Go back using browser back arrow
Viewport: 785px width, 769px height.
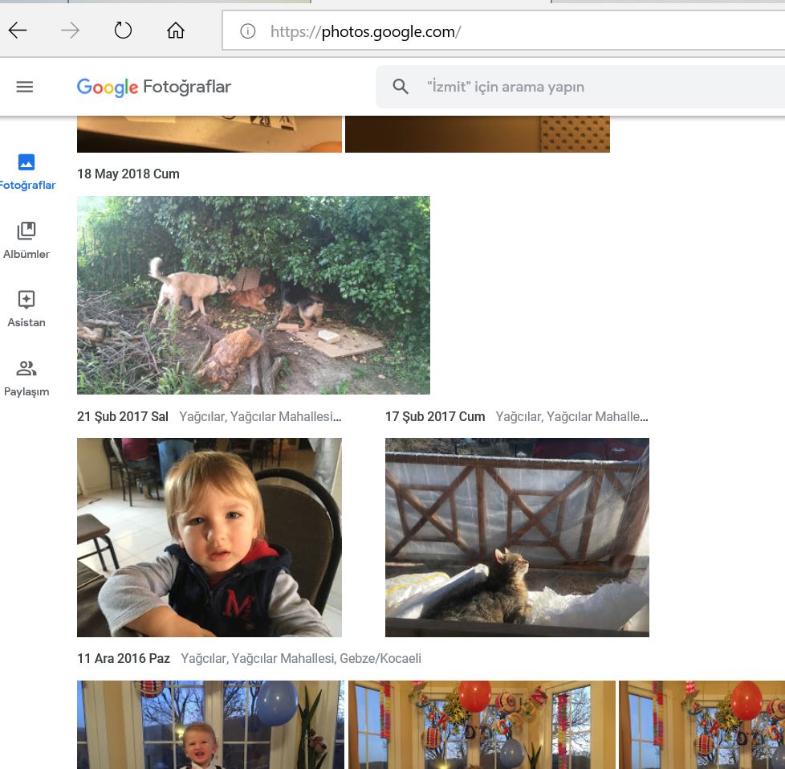[x=18, y=31]
